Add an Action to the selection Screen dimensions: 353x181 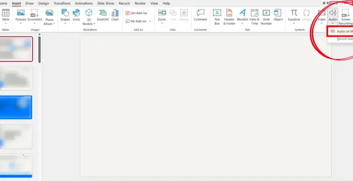(184, 15)
